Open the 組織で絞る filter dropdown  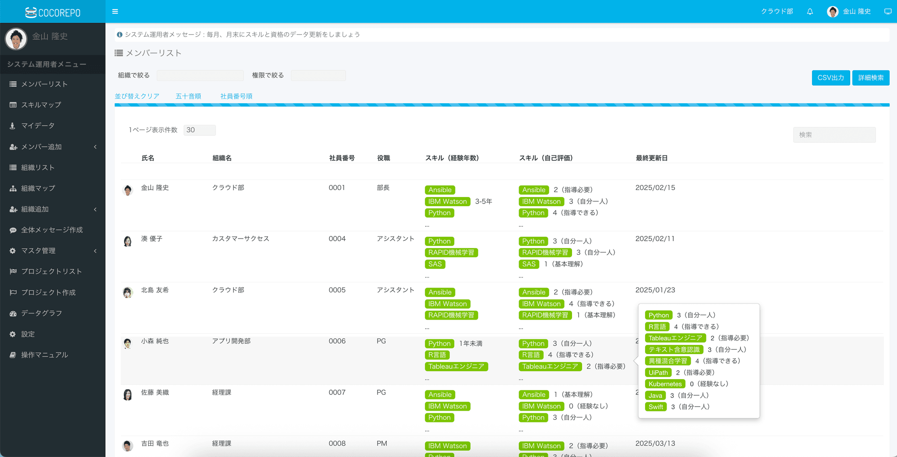click(200, 75)
